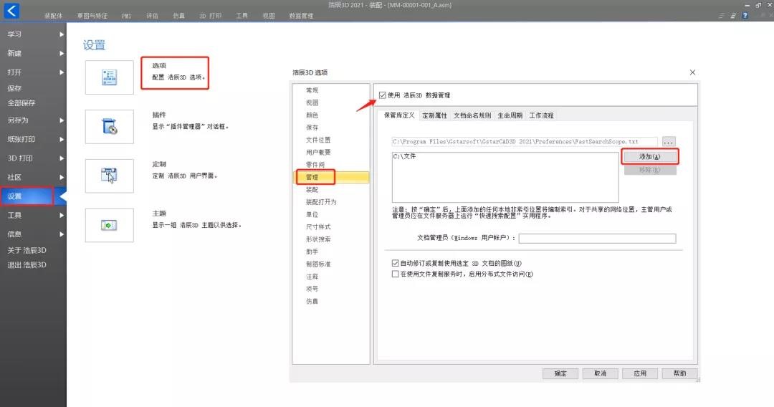Select 单位 in the options list
Screen dimensions: 774x407
(312, 214)
